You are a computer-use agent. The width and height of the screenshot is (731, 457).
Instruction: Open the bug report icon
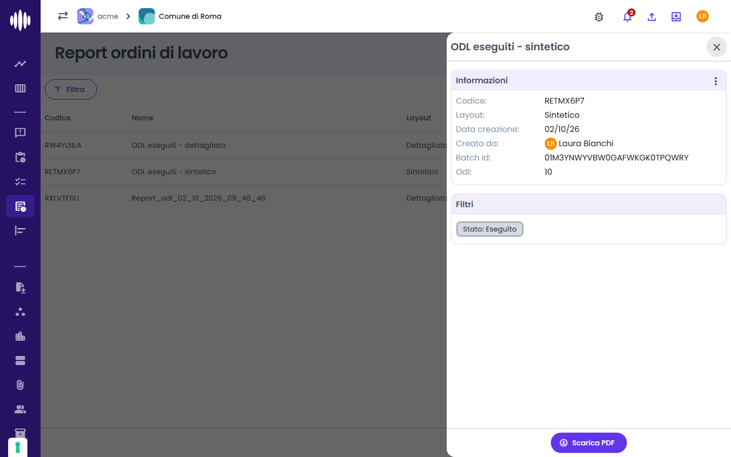(x=599, y=17)
